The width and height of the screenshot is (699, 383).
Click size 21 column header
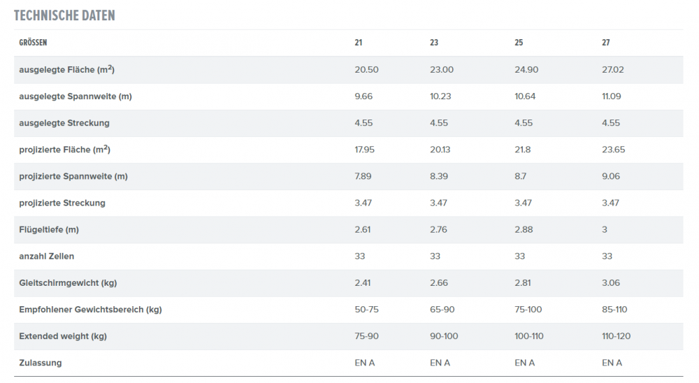(359, 43)
